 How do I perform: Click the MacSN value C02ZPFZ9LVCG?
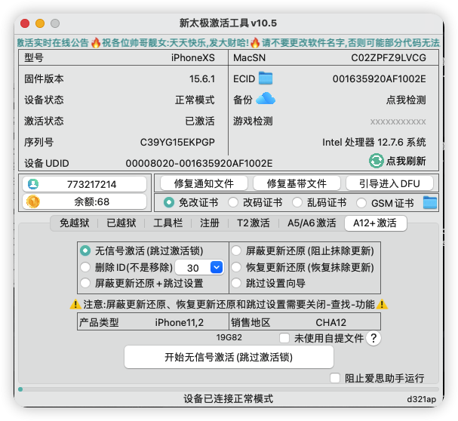point(389,58)
